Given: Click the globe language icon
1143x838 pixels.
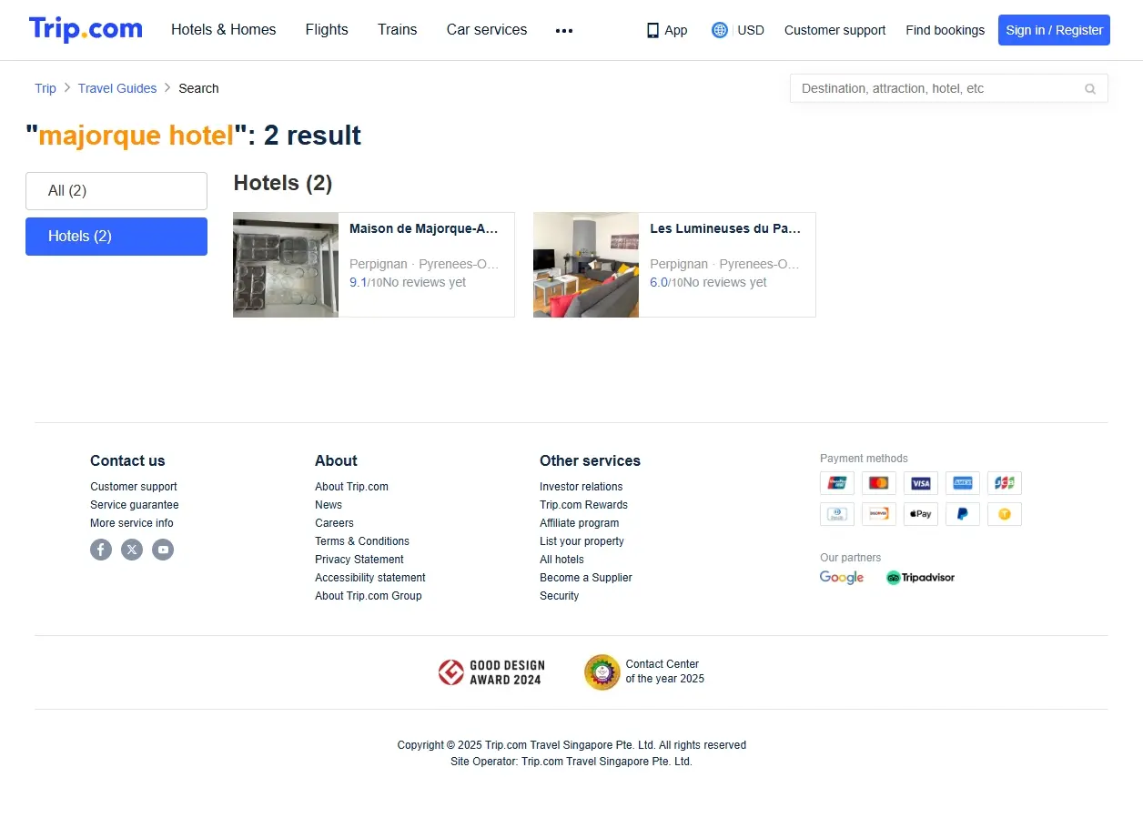Looking at the screenshot, I should (720, 30).
